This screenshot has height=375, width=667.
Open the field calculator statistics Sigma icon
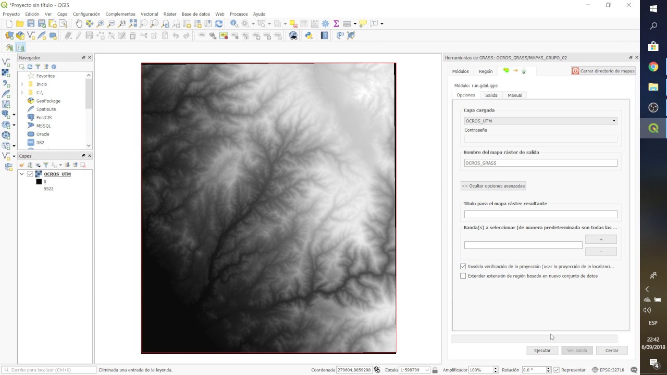tap(336, 23)
